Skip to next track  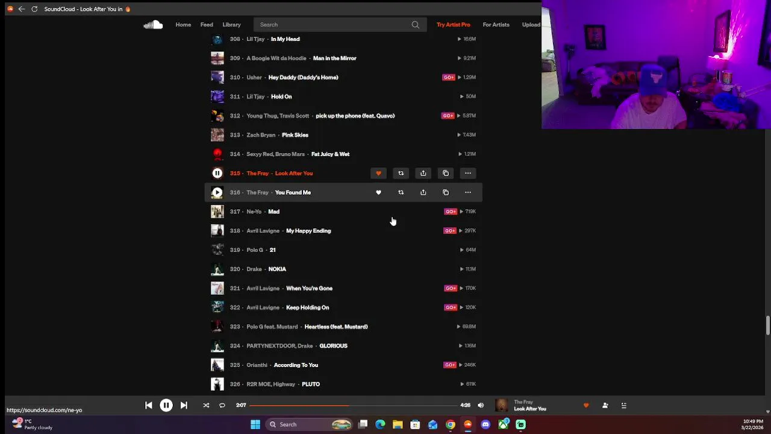184,406
